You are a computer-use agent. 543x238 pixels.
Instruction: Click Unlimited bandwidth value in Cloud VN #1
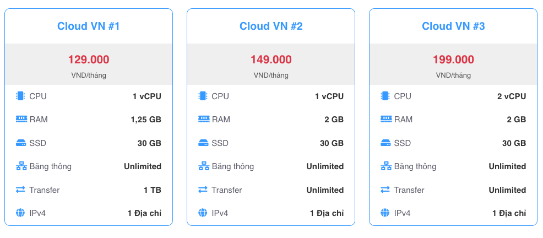pos(143,166)
